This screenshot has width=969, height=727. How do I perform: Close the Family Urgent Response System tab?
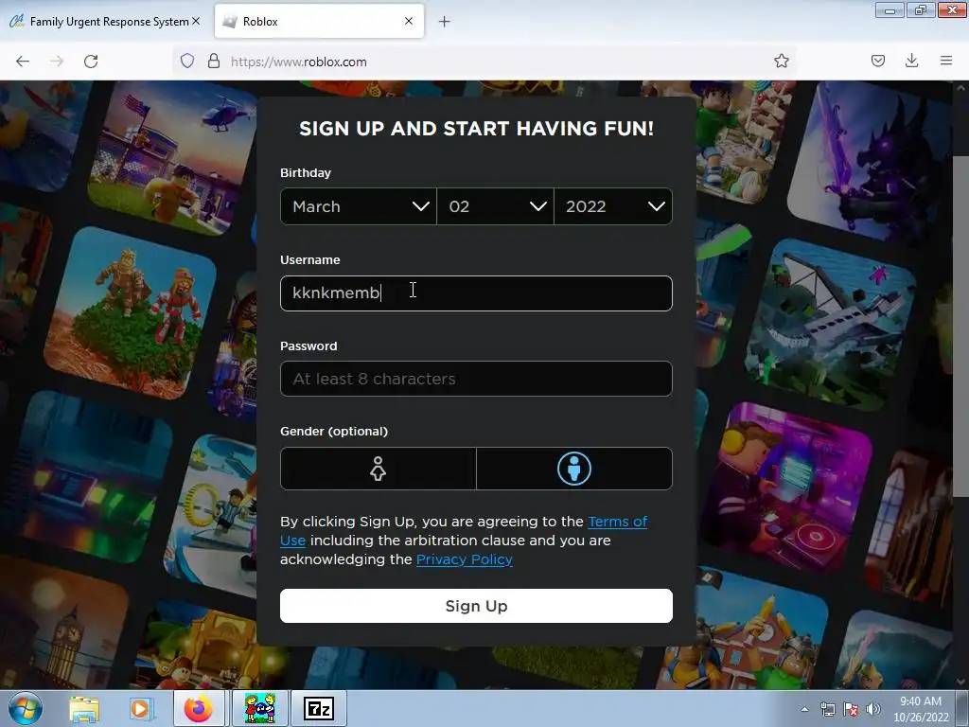196,21
